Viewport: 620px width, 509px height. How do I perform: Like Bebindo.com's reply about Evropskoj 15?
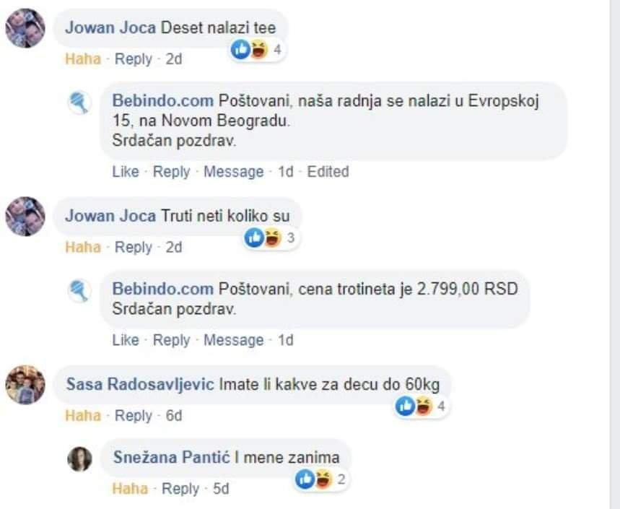[x=126, y=172]
